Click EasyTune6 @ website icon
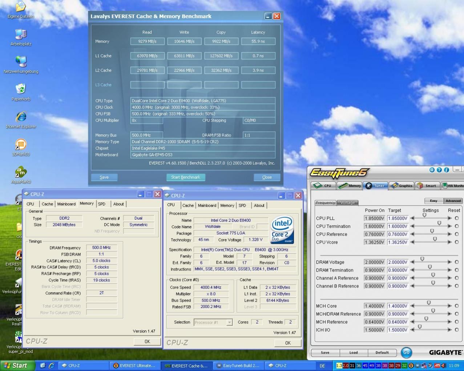464x371 pixels. coord(432,170)
